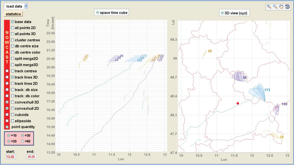Select the +60 nowcast radio button
294x165 pixels.
22,141
